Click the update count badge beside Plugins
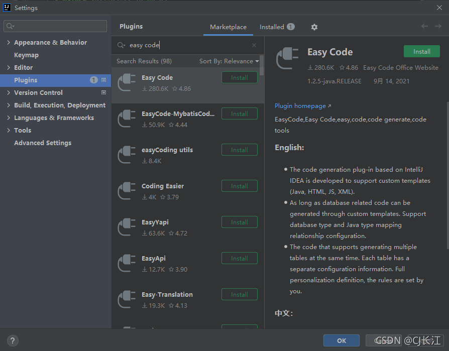The image size is (449, 351). point(93,80)
